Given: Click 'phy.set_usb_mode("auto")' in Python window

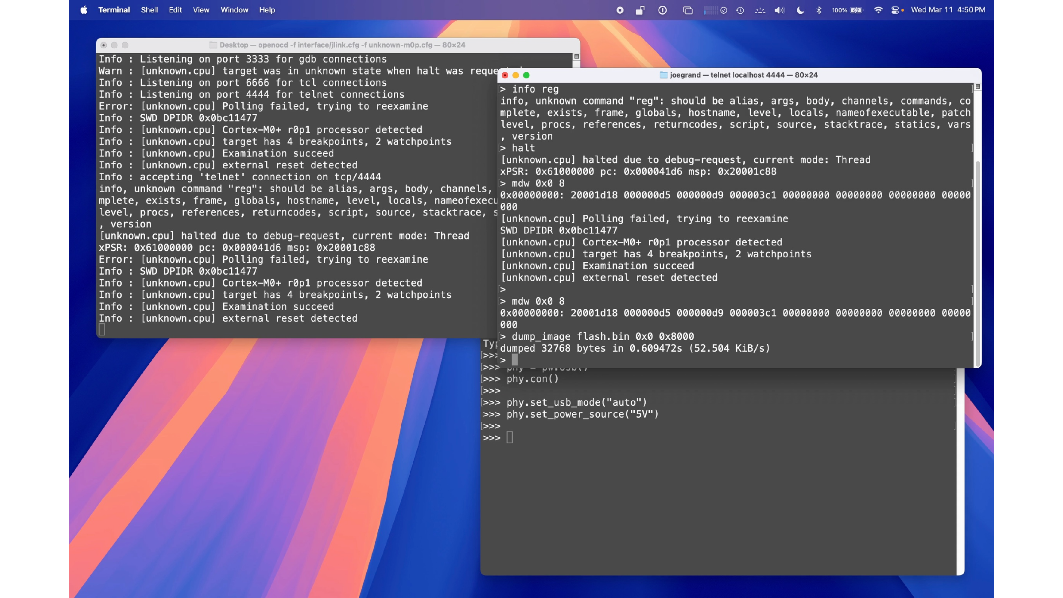Looking at the screenshot, I should (x=577, y=403).
